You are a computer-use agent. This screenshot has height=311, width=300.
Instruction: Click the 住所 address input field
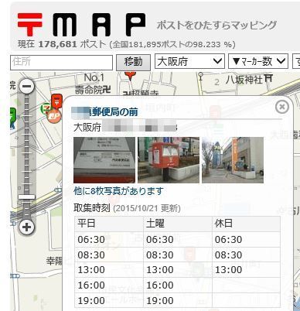[x=61, y=62]
